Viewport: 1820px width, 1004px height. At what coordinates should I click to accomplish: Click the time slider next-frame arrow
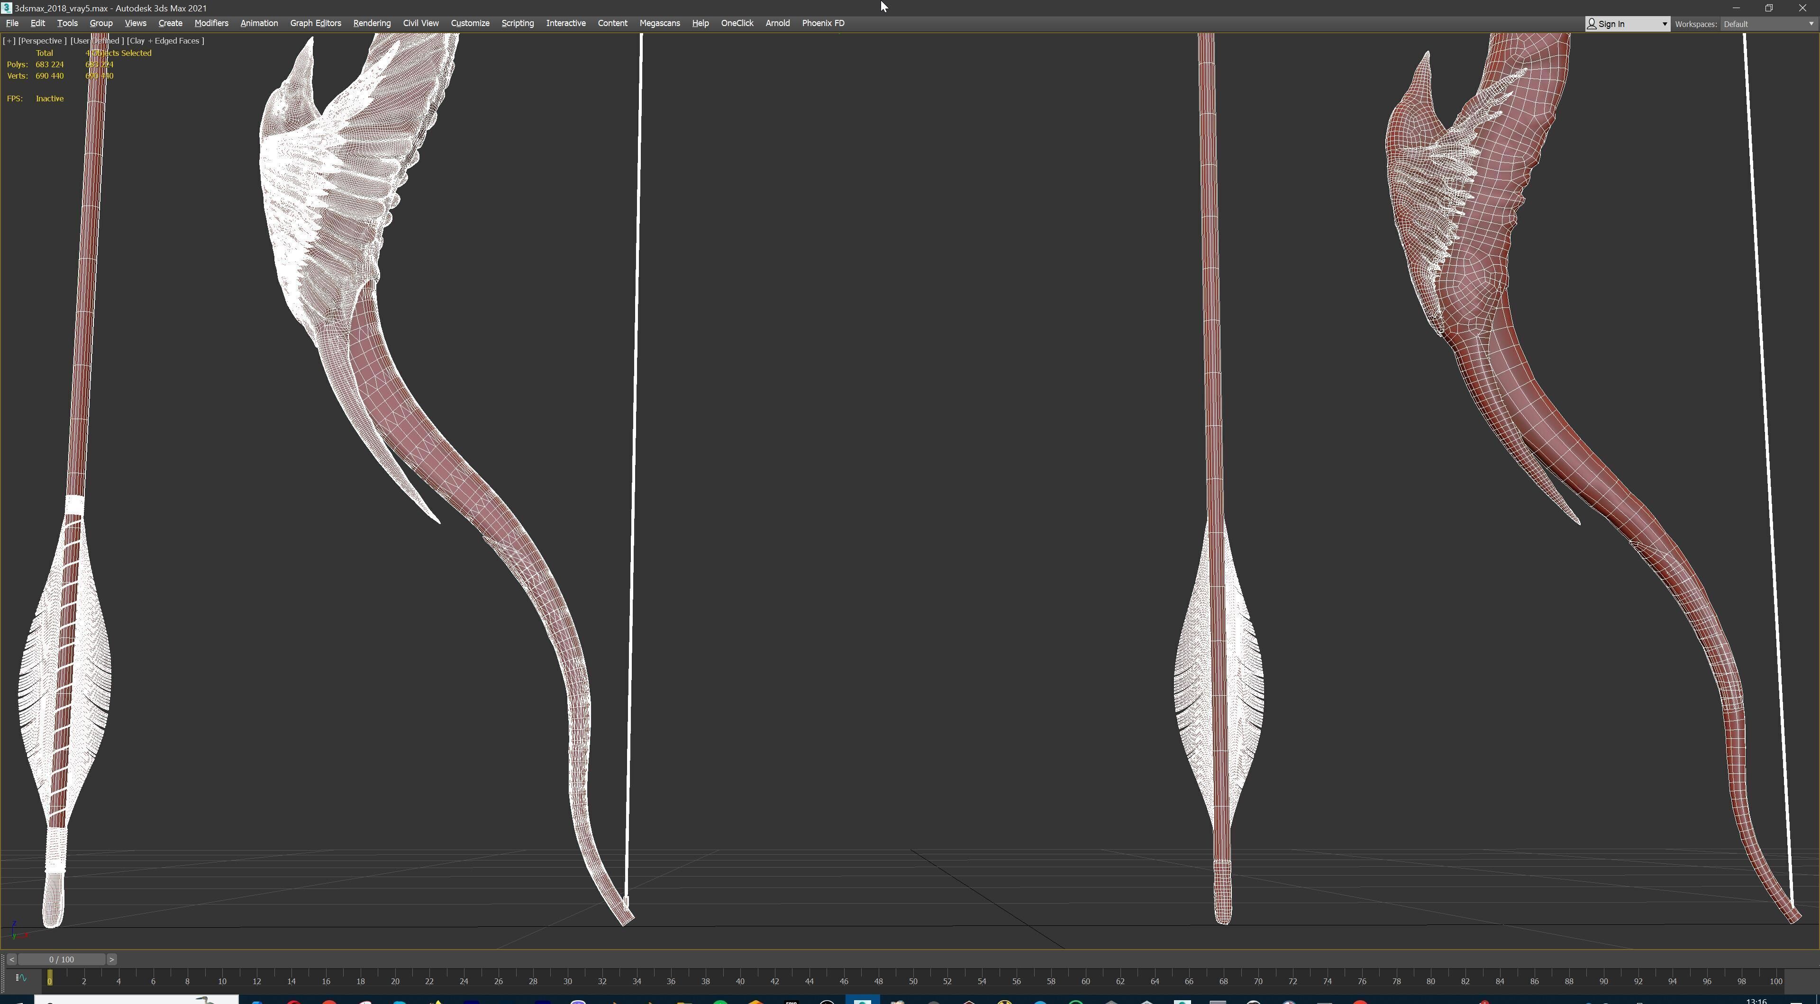click(x=112, y=959)
